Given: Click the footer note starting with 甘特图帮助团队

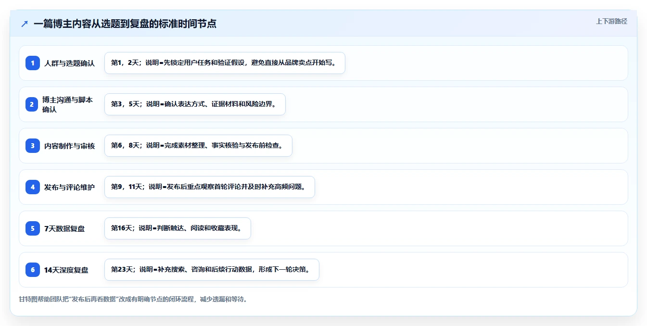Looking at the screenshot, I should 133,299.
